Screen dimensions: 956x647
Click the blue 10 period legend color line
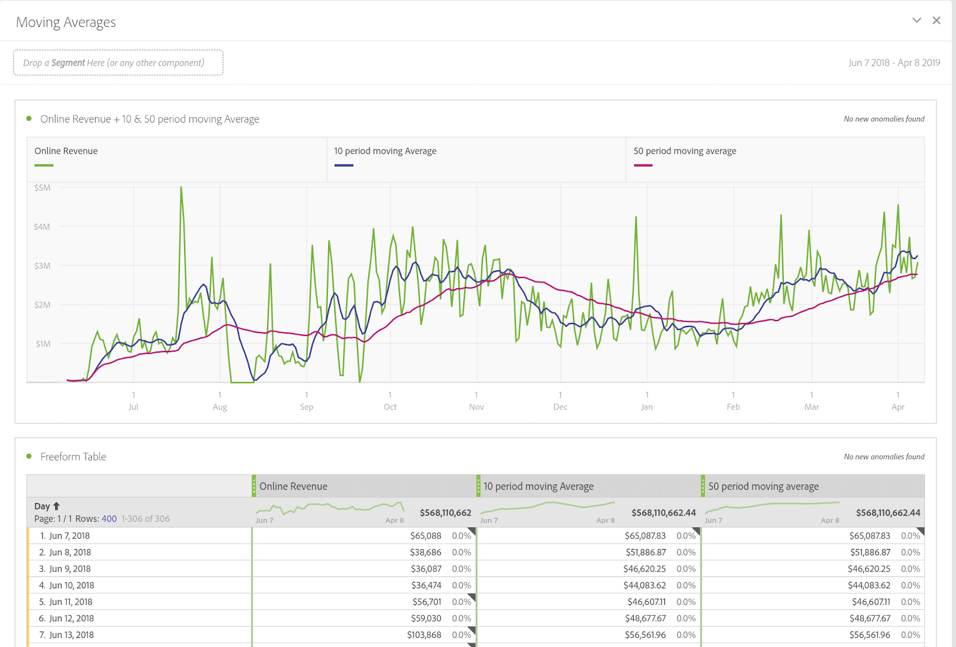344,165
